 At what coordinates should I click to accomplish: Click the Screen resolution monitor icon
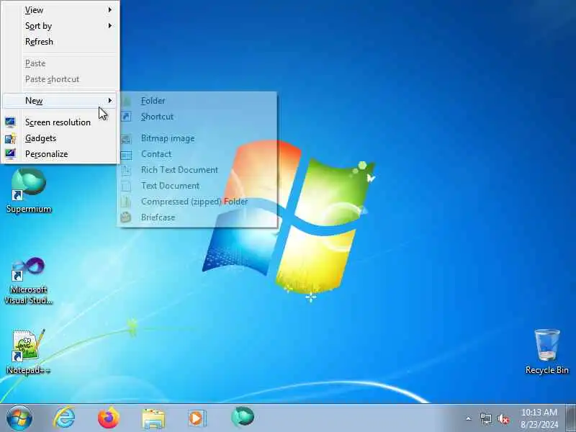point(10,122)
